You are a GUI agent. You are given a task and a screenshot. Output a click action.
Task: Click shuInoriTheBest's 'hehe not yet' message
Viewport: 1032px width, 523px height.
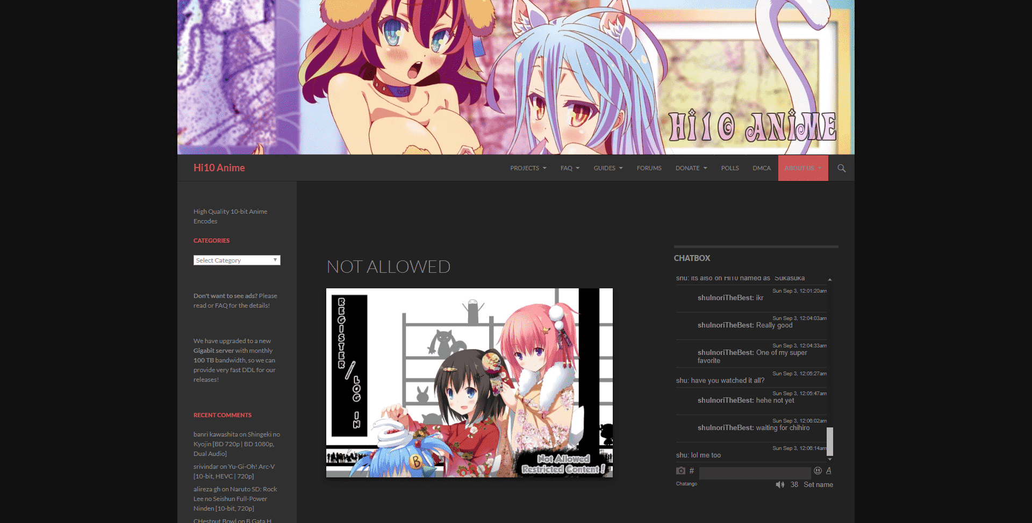[746, 401]
